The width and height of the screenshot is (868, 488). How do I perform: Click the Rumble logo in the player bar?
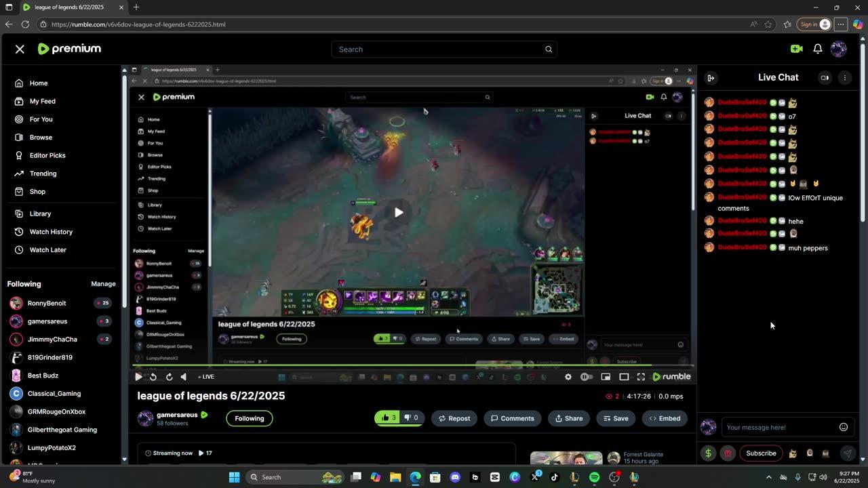point(671,377)
